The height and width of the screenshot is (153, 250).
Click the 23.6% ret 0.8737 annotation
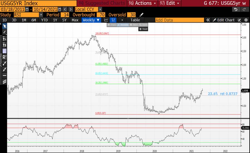coord(222,94)
